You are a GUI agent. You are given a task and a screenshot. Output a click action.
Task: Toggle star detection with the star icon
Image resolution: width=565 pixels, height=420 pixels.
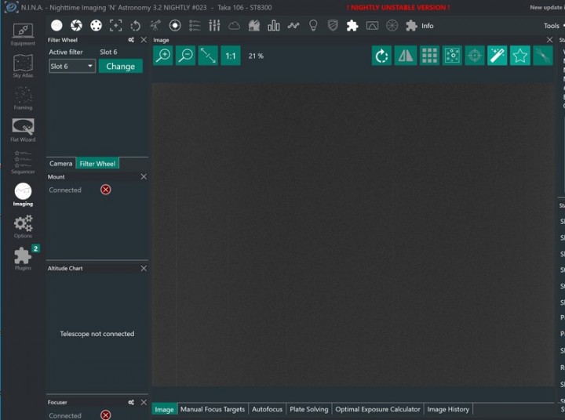(519, 56)
